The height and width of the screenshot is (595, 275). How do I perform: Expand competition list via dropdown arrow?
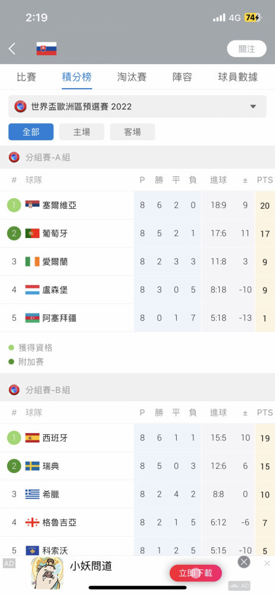[x=253, y=107]
